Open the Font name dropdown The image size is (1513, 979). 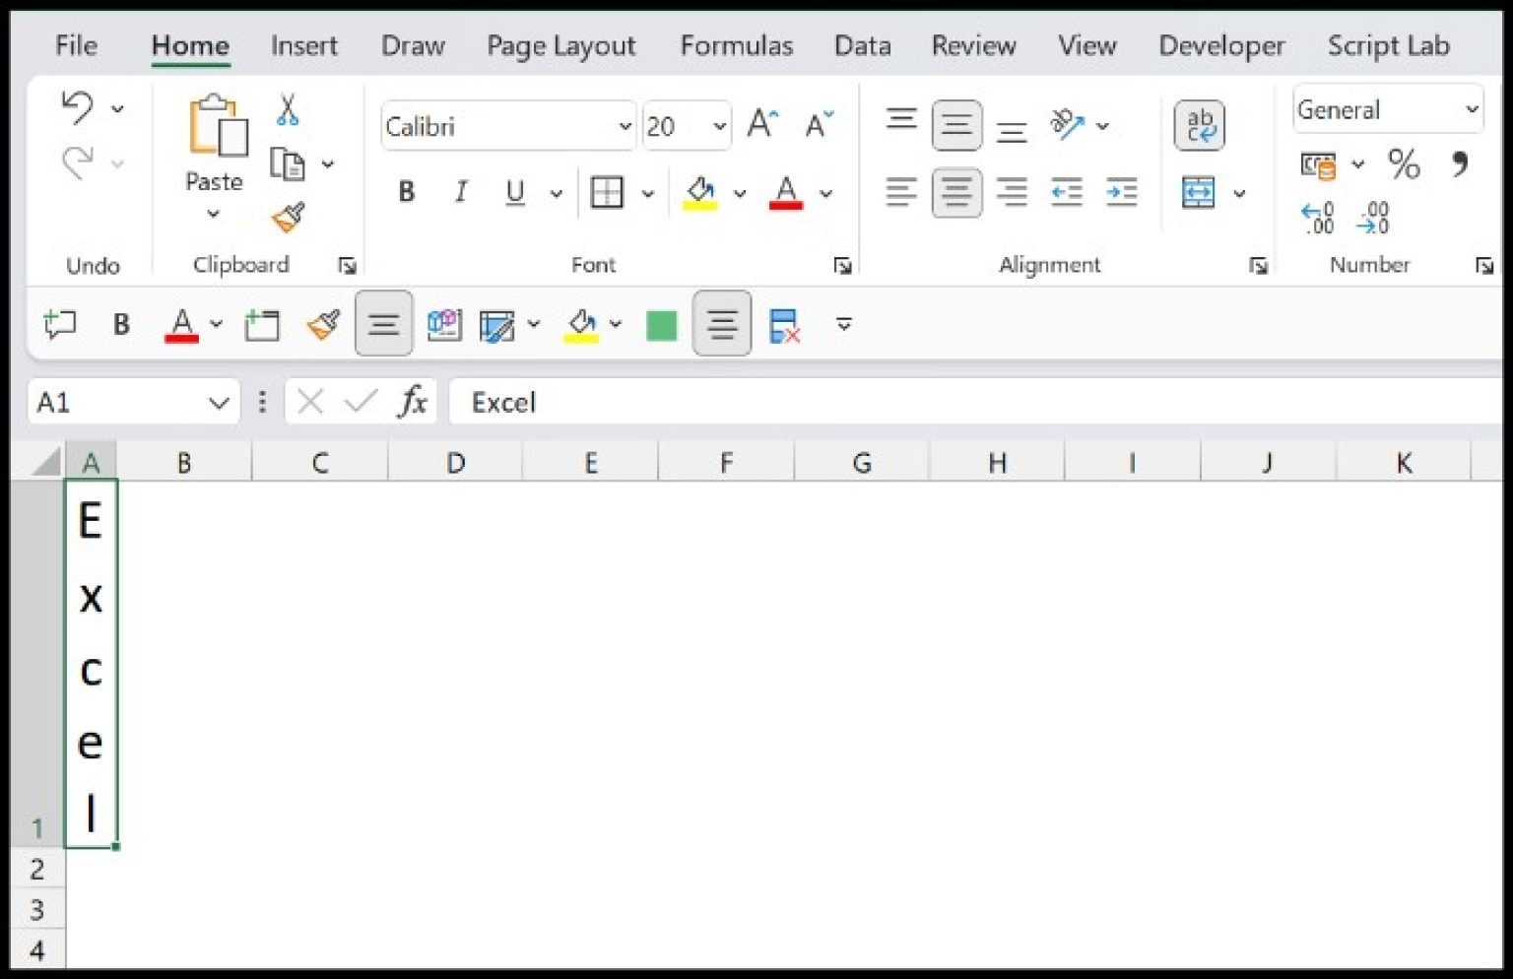coord(625,126)
